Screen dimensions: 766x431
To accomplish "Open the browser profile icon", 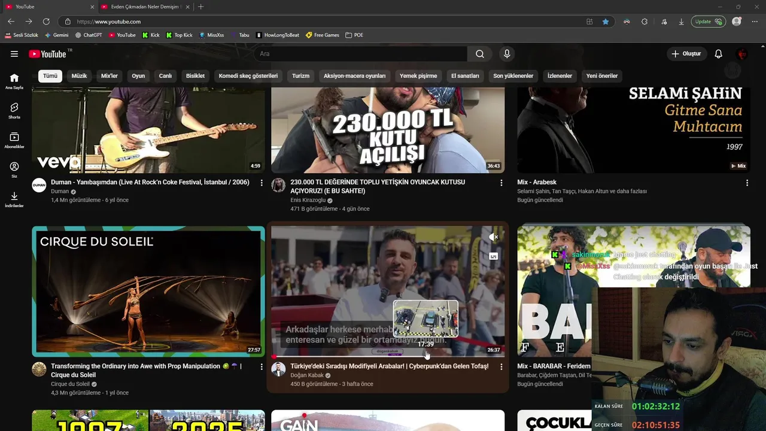I will tap(737, 22).
